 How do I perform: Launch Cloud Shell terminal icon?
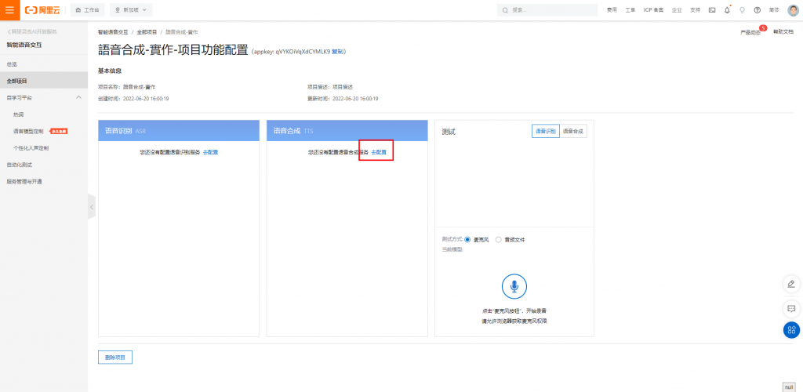712,9
